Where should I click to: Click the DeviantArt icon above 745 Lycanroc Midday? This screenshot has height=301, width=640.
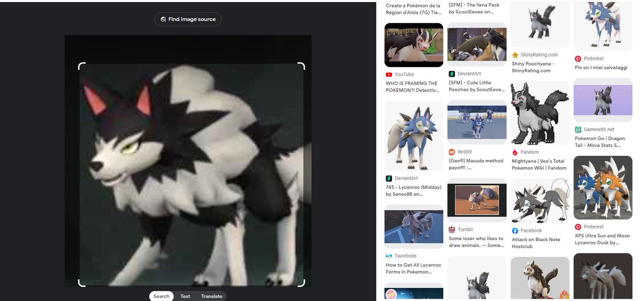pyautogui.click(x=389, y=178)
